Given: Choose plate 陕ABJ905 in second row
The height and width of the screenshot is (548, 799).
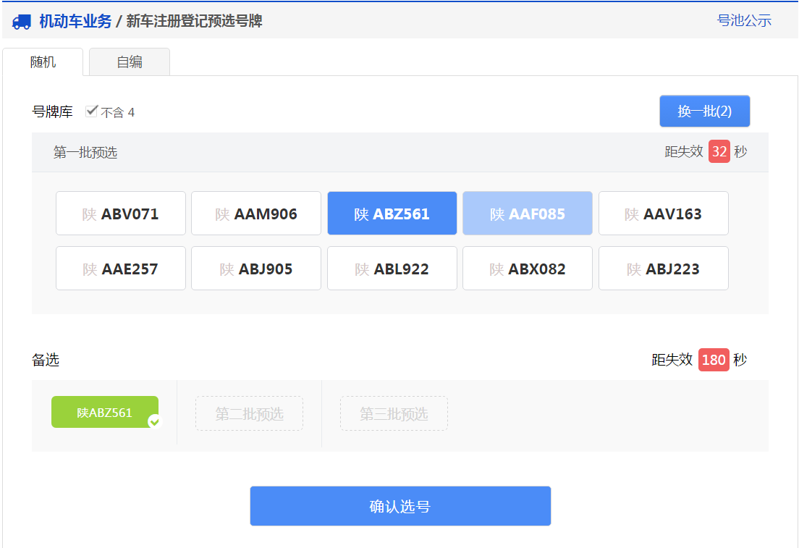Looking at the screenshot, I should coord(255,268).
